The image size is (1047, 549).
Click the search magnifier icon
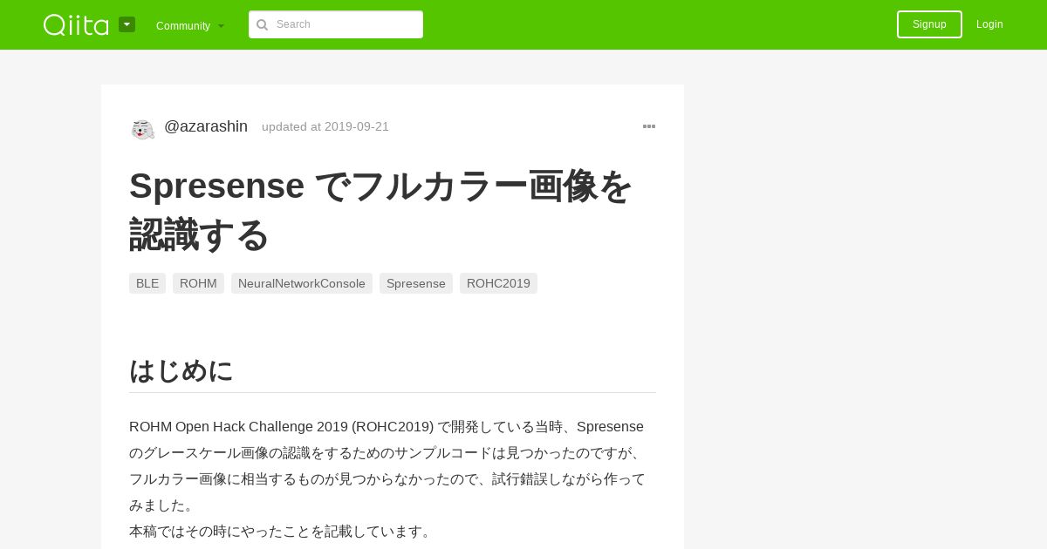click(x=262, y=24)
